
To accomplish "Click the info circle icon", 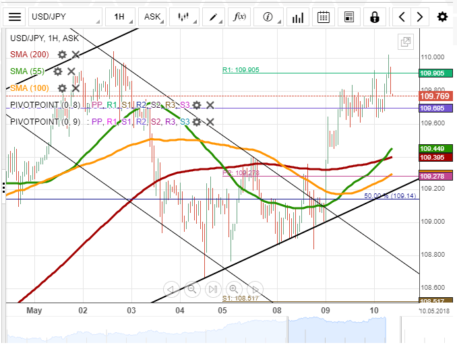I will pyautogui.click(x=268, y=16).
